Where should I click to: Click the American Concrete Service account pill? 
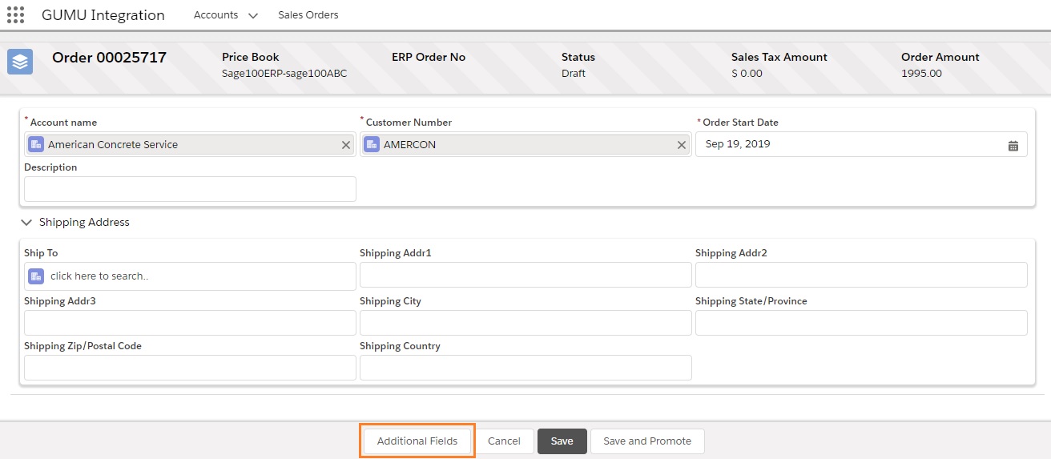[x=190, y=144]
